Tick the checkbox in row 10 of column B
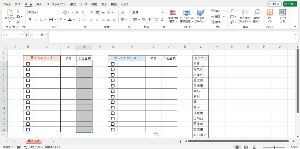Image resolution: width=300 pixels, height=149 pixels. click(28, 102)
